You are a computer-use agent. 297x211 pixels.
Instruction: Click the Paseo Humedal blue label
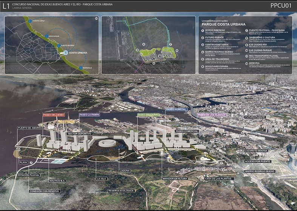(176, 109)
